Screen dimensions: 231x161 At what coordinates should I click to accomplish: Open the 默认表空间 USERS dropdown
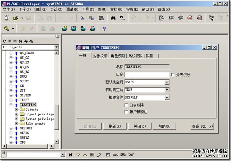167,82
